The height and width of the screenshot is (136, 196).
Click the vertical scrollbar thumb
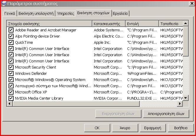coord(185,41)
